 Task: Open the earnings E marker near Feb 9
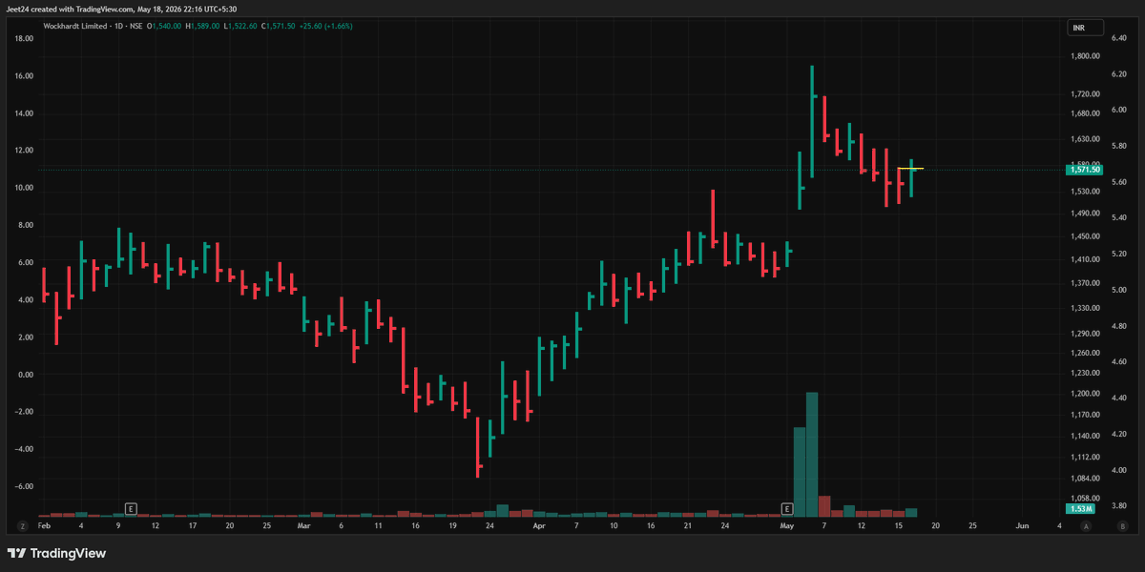point(131,509)
